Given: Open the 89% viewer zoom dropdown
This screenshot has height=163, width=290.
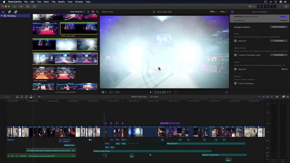Looking at the screenshot, I should point(213,12).
